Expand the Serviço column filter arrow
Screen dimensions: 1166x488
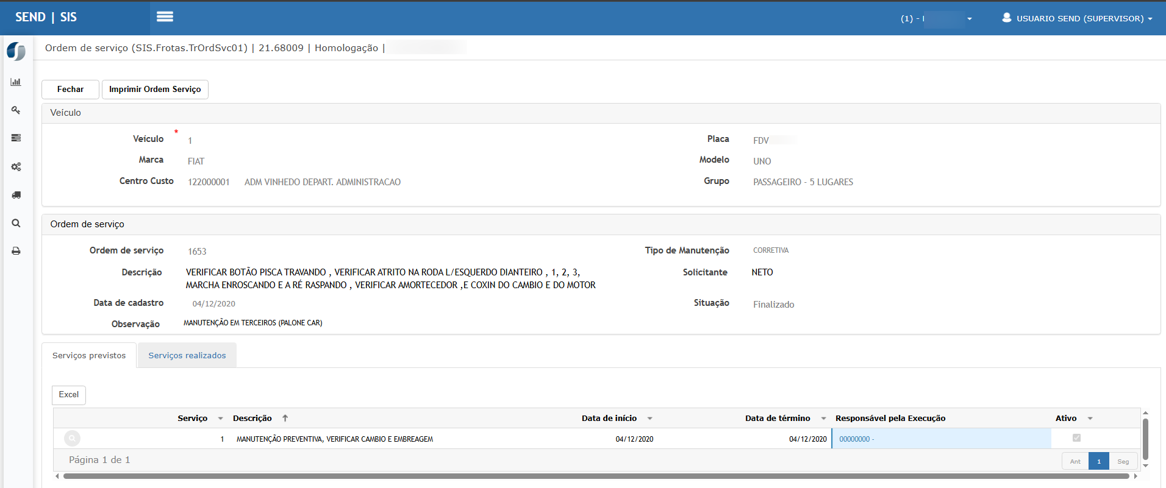[220, 419]
